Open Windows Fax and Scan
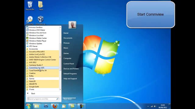This screenshot has height=109, width=195. [x=42, y=33]
